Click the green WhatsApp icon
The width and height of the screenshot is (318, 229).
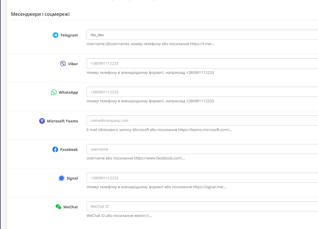pos(54,92)
